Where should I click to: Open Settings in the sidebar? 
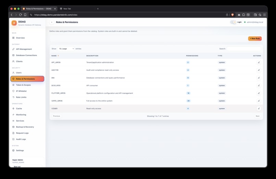(27, 151)
